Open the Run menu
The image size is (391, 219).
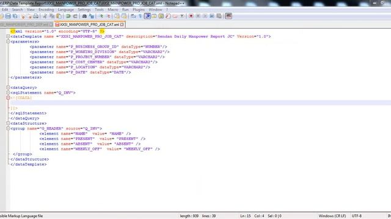pos(125,10)
